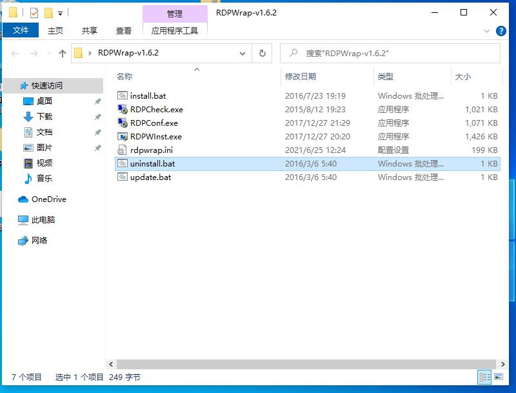Click 配置设置 type cell of rdpwrap.ini
This screenshot has height=393, width=516.
tap(393, 150)
